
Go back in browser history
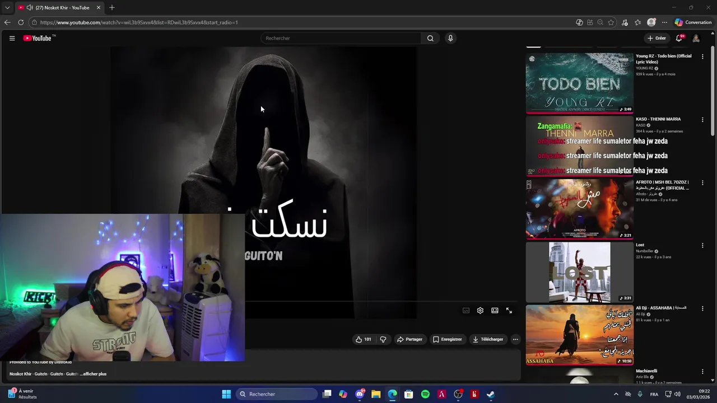coord(7,22)
